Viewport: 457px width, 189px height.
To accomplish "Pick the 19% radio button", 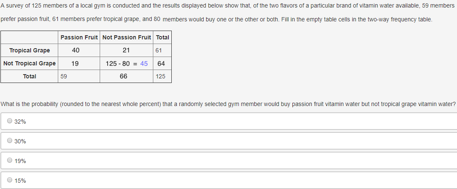I will point(10,161).
